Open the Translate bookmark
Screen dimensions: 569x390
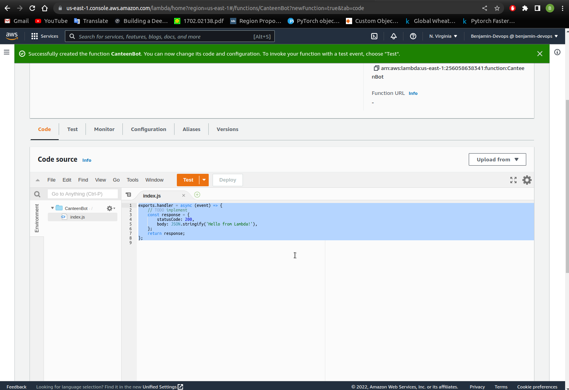click(91, 21)
